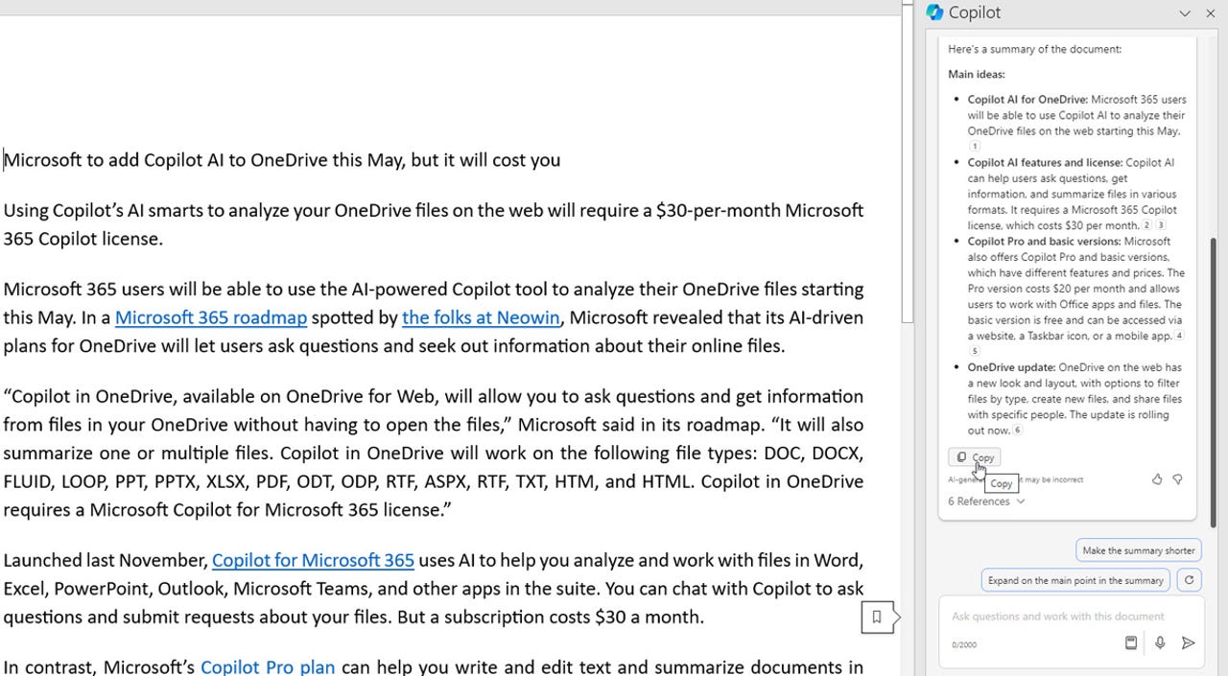Screen dimensions: 1228x676
Task: Click the 'Main ideas:' heading in Copilot
Action: pos(977,74)
